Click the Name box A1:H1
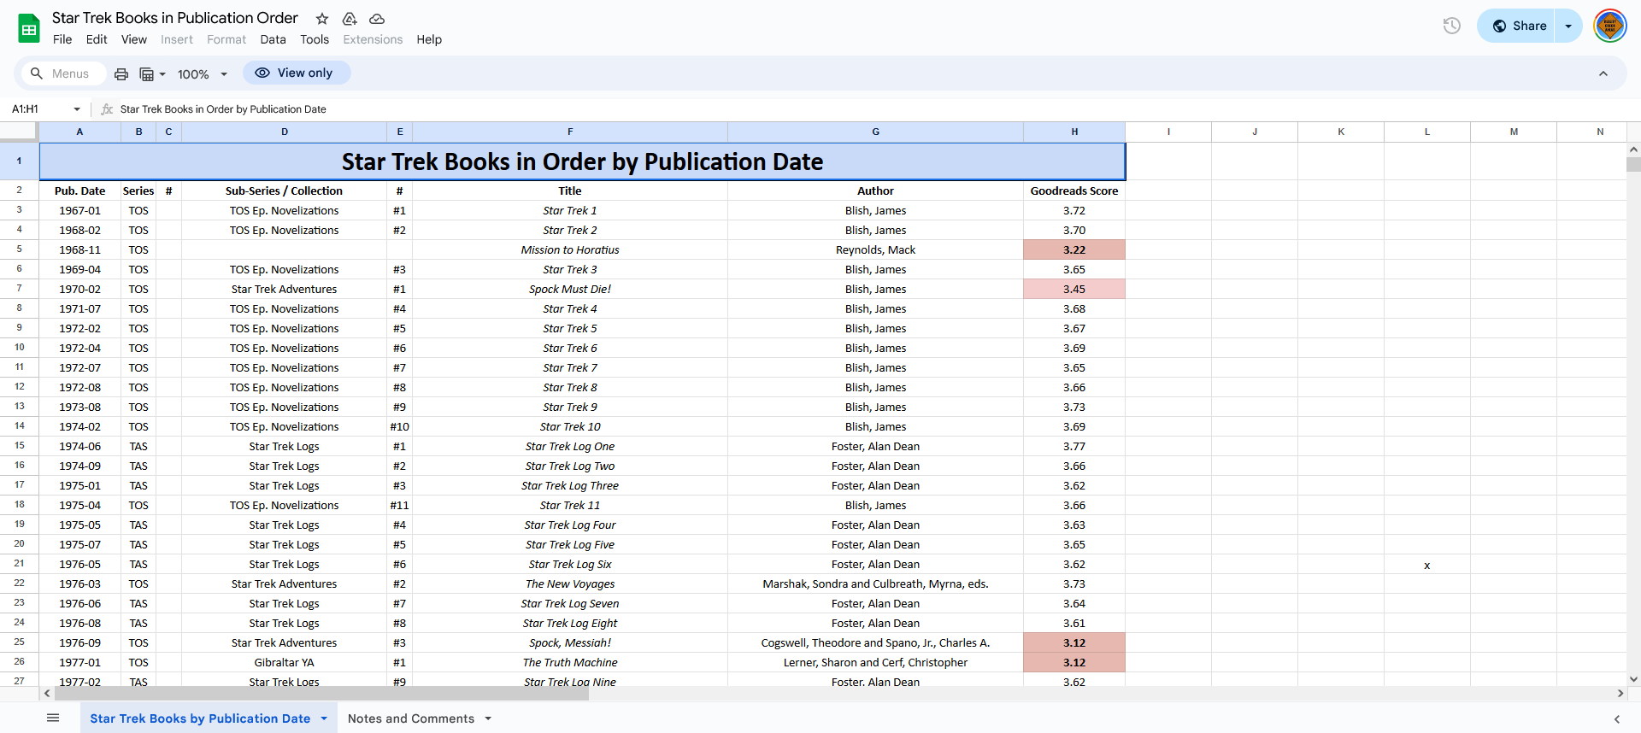1641x733 pixels. (x=38, y=109)
